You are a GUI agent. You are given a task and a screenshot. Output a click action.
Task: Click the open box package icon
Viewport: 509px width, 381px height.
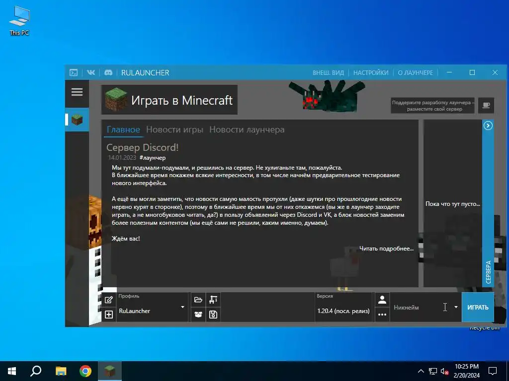tap(198, 314)
